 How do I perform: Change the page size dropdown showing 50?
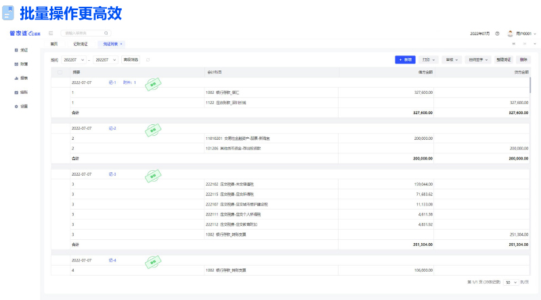pyautogui.click(x=511, y=282)
